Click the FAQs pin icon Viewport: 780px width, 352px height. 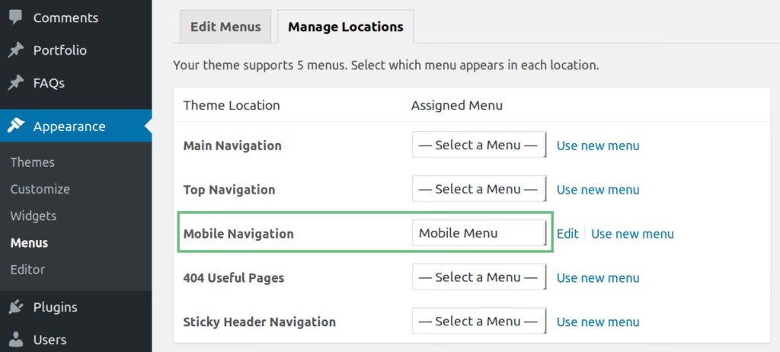point(15,82)
